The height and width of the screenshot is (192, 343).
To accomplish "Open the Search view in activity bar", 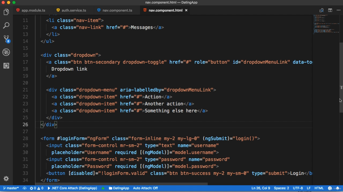I will (x=6, y=26).
